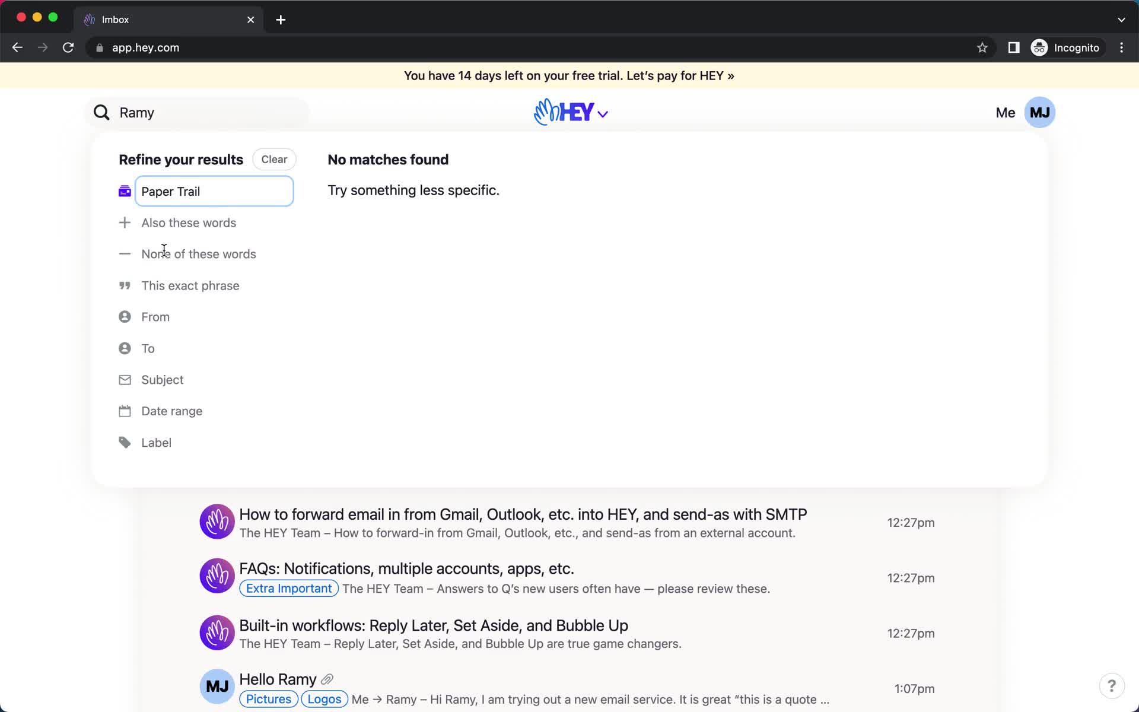Click the lock icon in address bar

point(100,48)
